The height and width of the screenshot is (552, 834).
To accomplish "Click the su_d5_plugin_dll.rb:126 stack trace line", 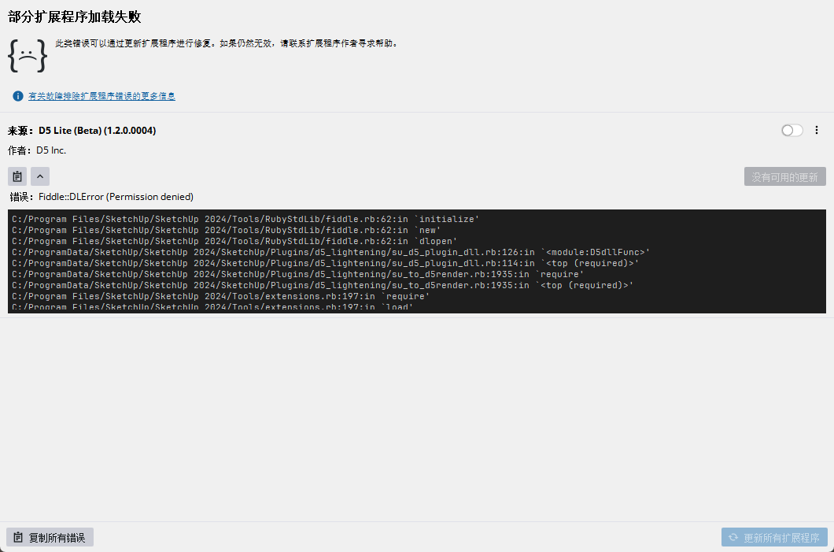I will pyautogui.click(x=330, y=252).
